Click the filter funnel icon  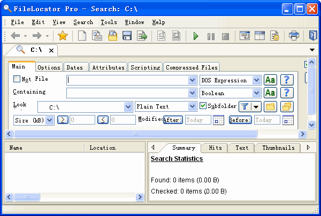(x=244, y=107)
